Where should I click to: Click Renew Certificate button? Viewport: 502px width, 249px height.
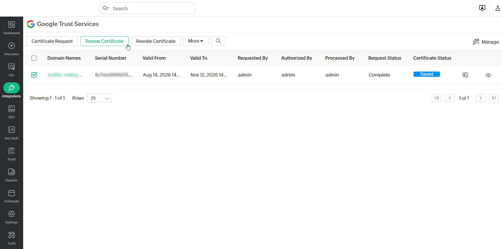point(105,41)
